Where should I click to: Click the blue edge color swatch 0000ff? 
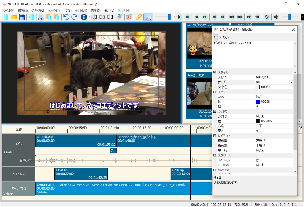point(258,102)
